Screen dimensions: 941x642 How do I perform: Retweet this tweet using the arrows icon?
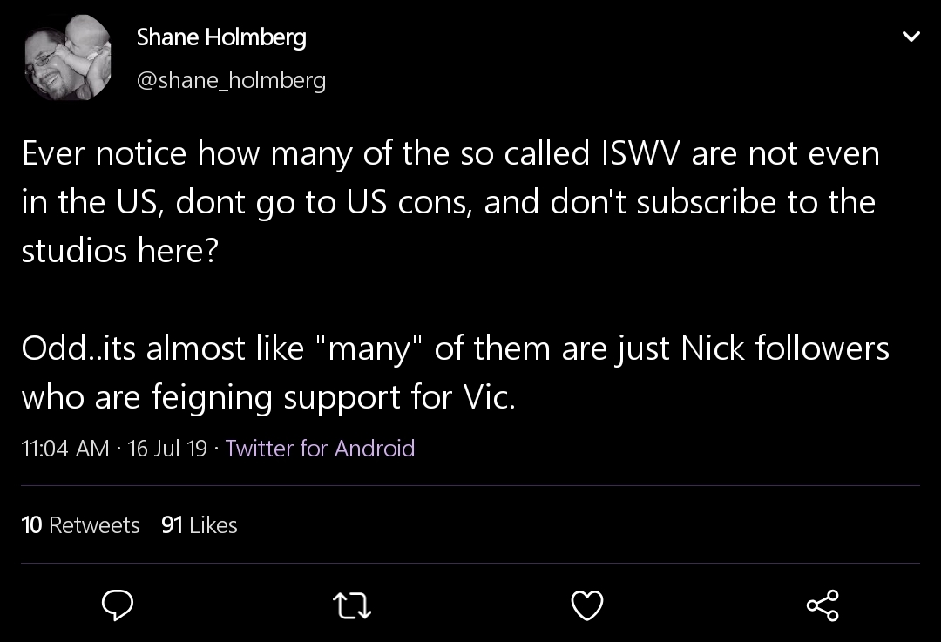tap(352, 605)
